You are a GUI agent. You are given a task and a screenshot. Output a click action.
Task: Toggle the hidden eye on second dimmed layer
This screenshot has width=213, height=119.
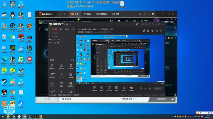point(50,36)
